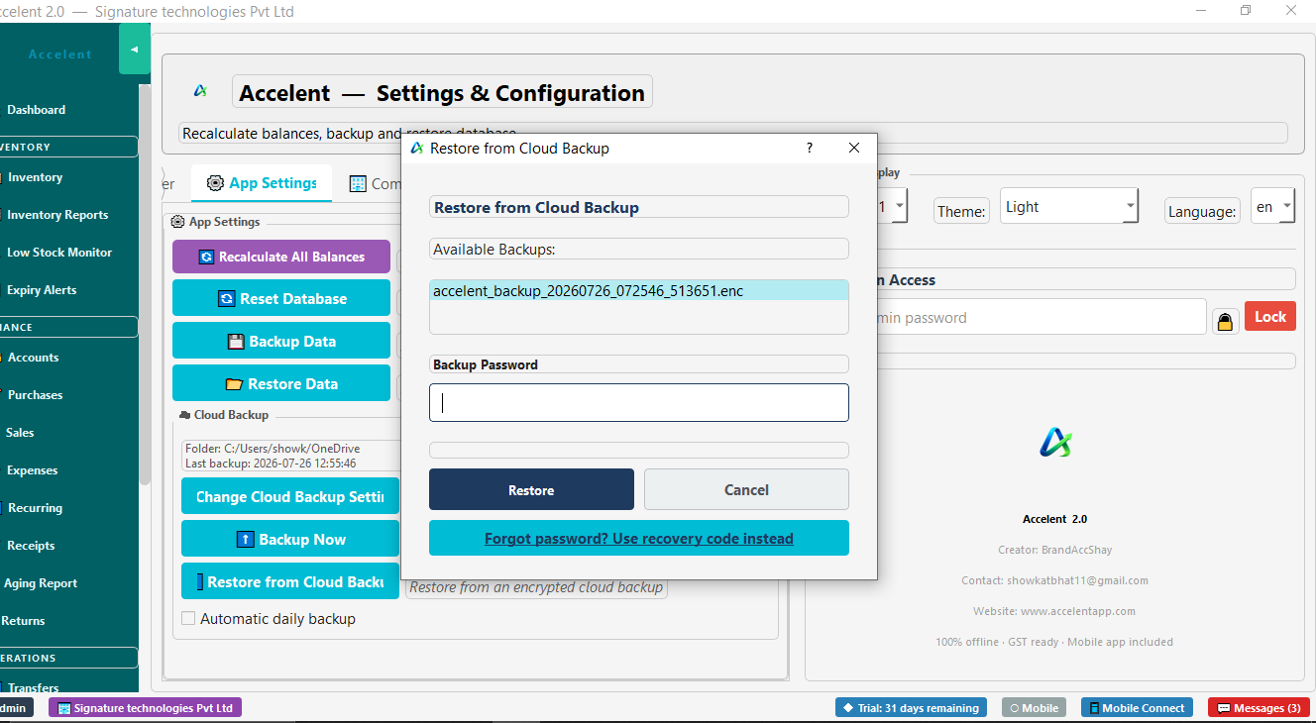Image resolution: width=1316 pixels, height=723 pixels.
Task: Open Accounts in the sidebar
Action: coord(33,358)
